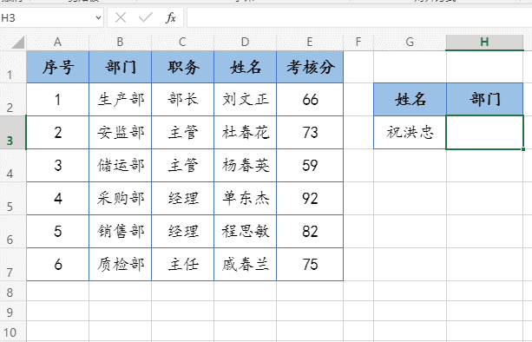Screen dimensions: 532x342
Task: Select column D header
Action: tap(245, 43)
